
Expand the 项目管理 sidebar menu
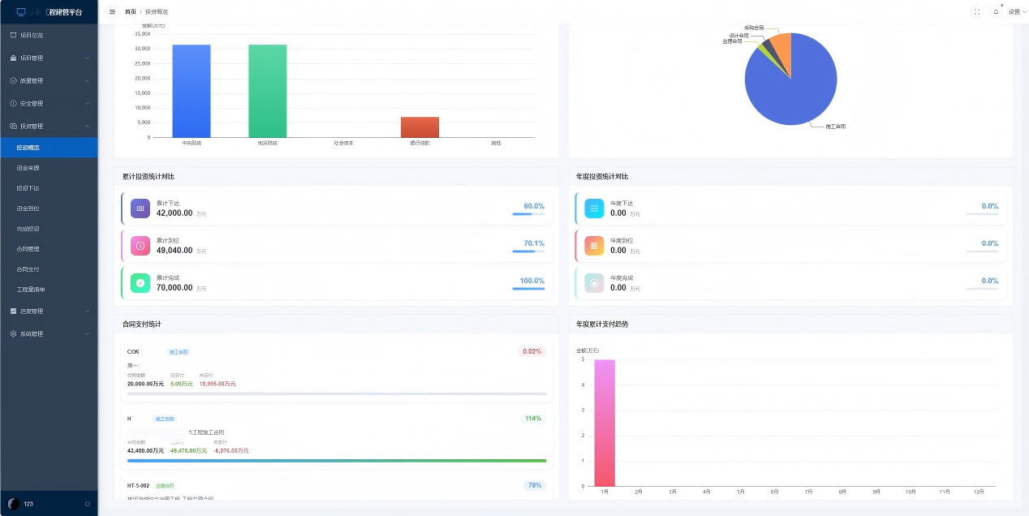coord(49,58)
